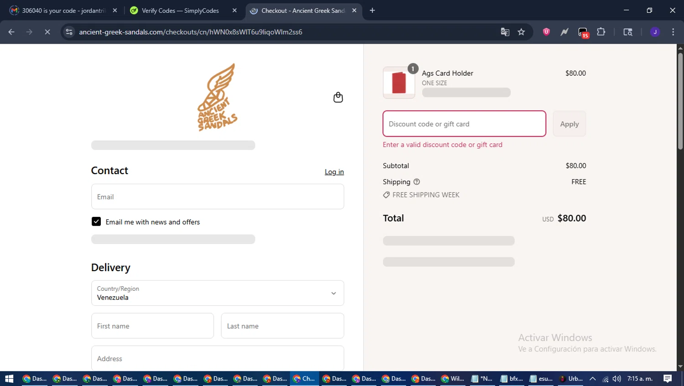This screenshot has height=386, width=684.
Task: Uncheck Email me with news and offers
Action: (x=96, y=221)
